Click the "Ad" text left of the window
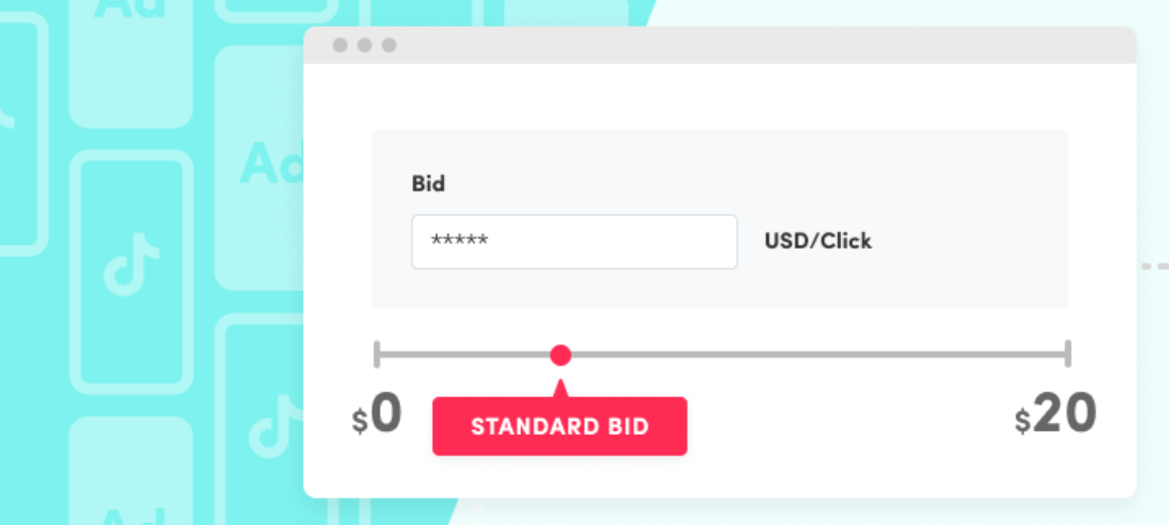 [x=270, y=163]
